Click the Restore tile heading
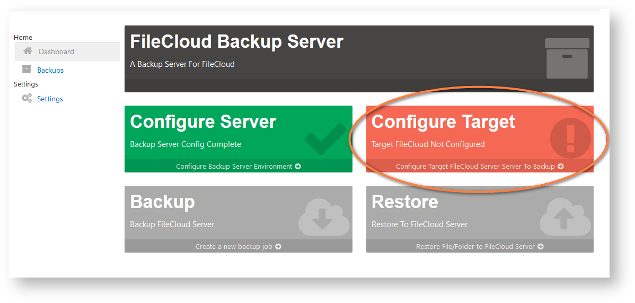Viewport: 635px width, 303px height. pos(404,202)
